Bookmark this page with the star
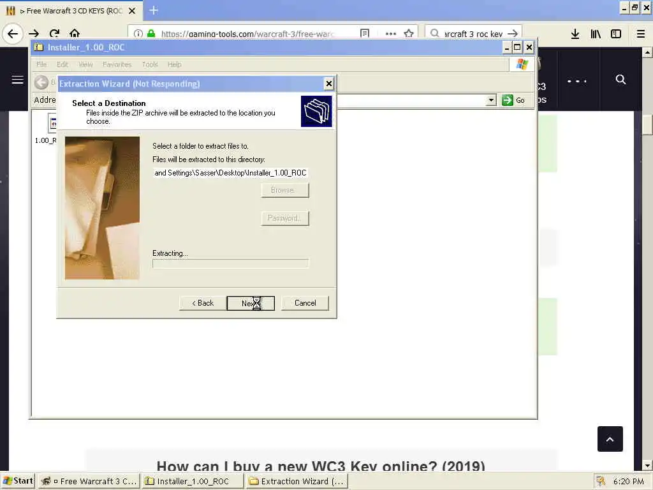Viewport: 653px width, 490px height. [409, 33]
